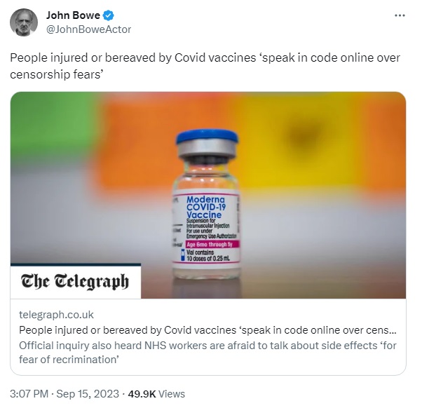Click John Bowe's profile avatar
Screen dimensions: 422x408
[24, 22]
